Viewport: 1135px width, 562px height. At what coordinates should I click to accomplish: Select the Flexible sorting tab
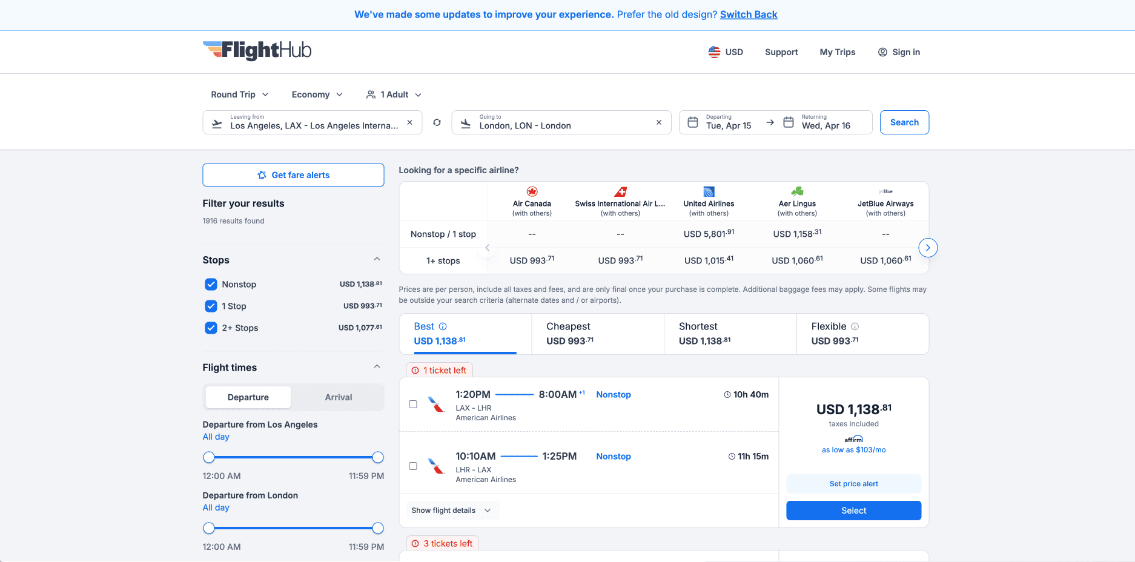(862, 334)
